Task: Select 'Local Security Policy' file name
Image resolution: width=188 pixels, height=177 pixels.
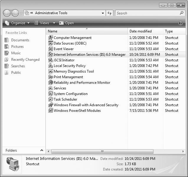Action: tap(70, 66)
